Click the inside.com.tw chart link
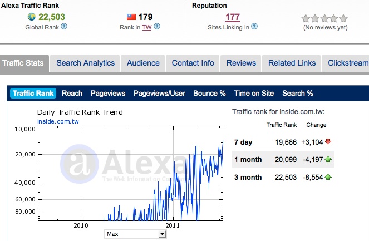 point(58,121)
